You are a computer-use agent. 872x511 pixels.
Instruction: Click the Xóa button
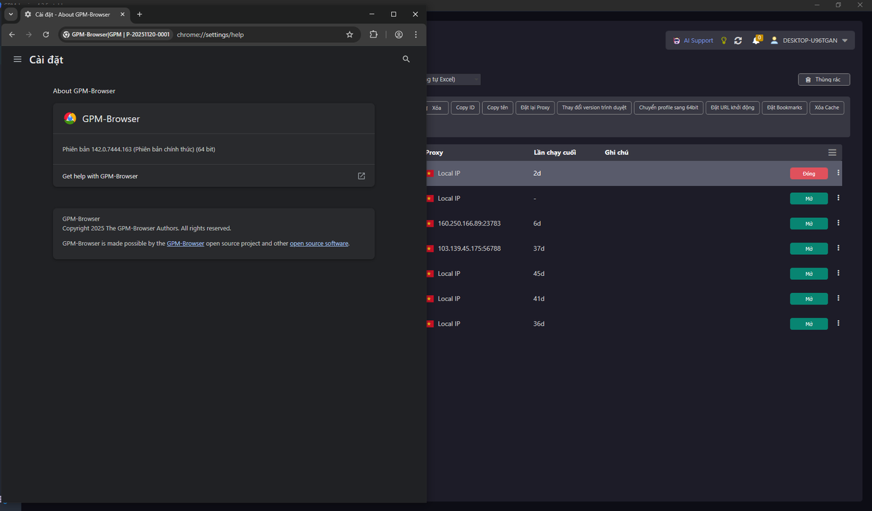click(436, 108)
